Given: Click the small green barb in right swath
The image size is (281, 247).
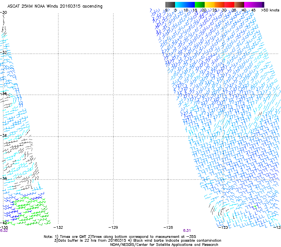Looking at the screenshot, I should tap(255, 208).
